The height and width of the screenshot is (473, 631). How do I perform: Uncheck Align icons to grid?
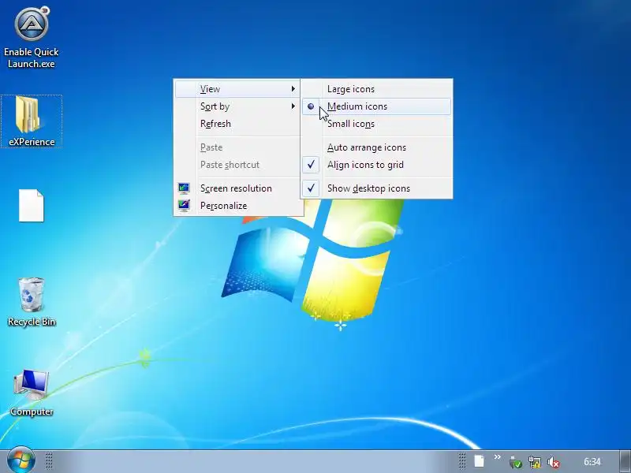tap(377, 165)
